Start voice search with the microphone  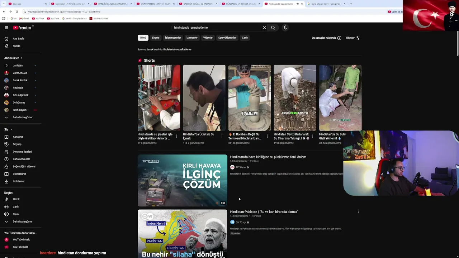[x=285, y=28]
